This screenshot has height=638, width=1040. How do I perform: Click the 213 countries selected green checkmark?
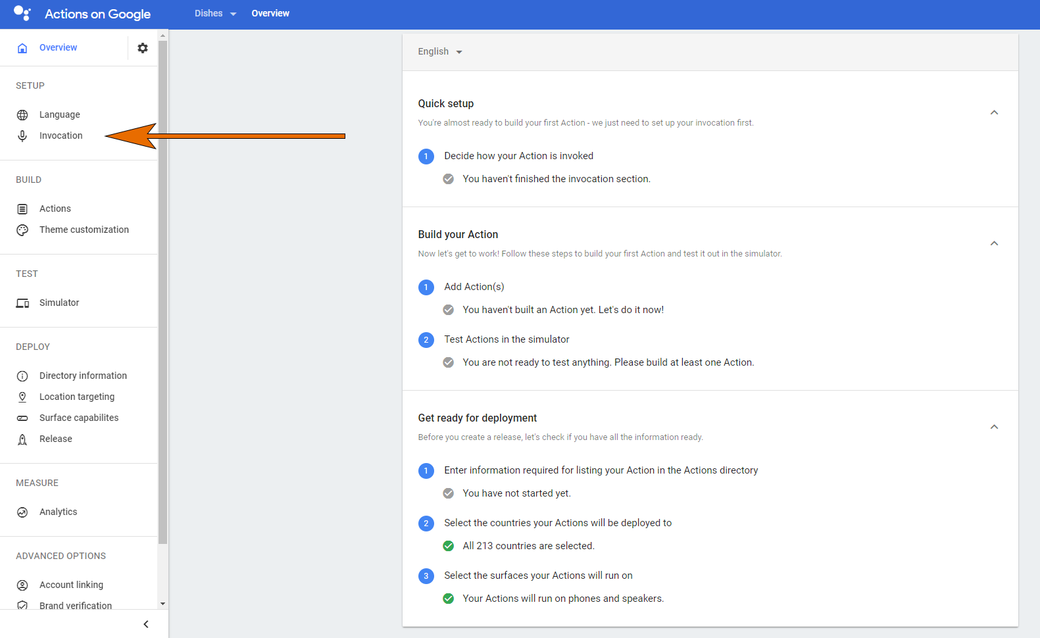[449, 546]
